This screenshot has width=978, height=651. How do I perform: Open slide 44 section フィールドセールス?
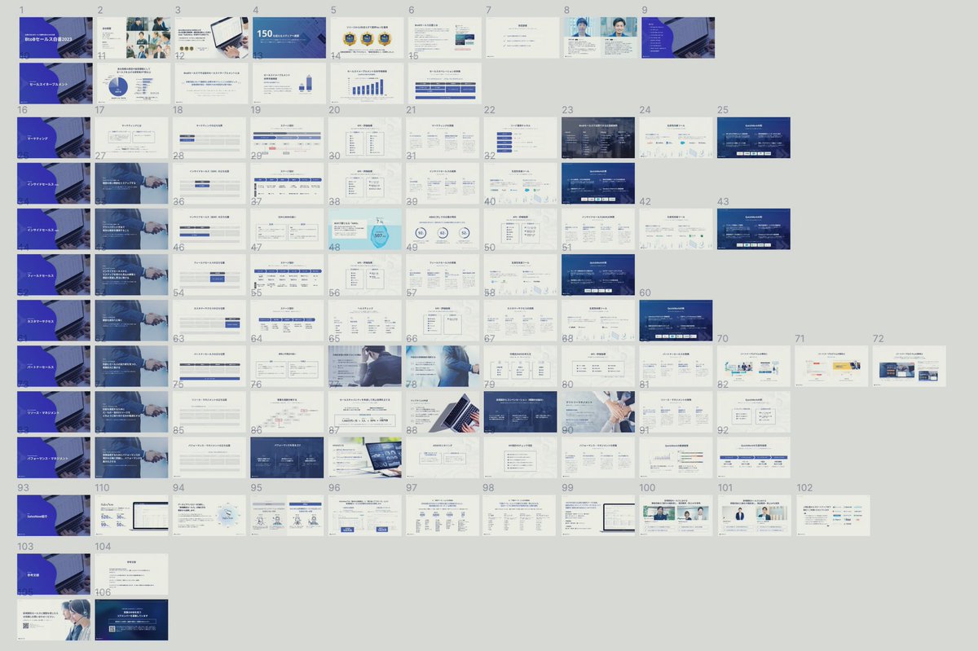(55, 275)
